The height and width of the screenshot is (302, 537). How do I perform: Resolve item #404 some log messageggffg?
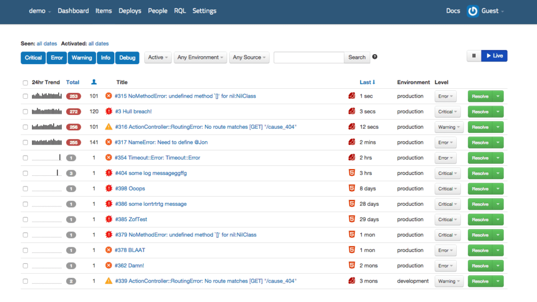click(480, 173)
